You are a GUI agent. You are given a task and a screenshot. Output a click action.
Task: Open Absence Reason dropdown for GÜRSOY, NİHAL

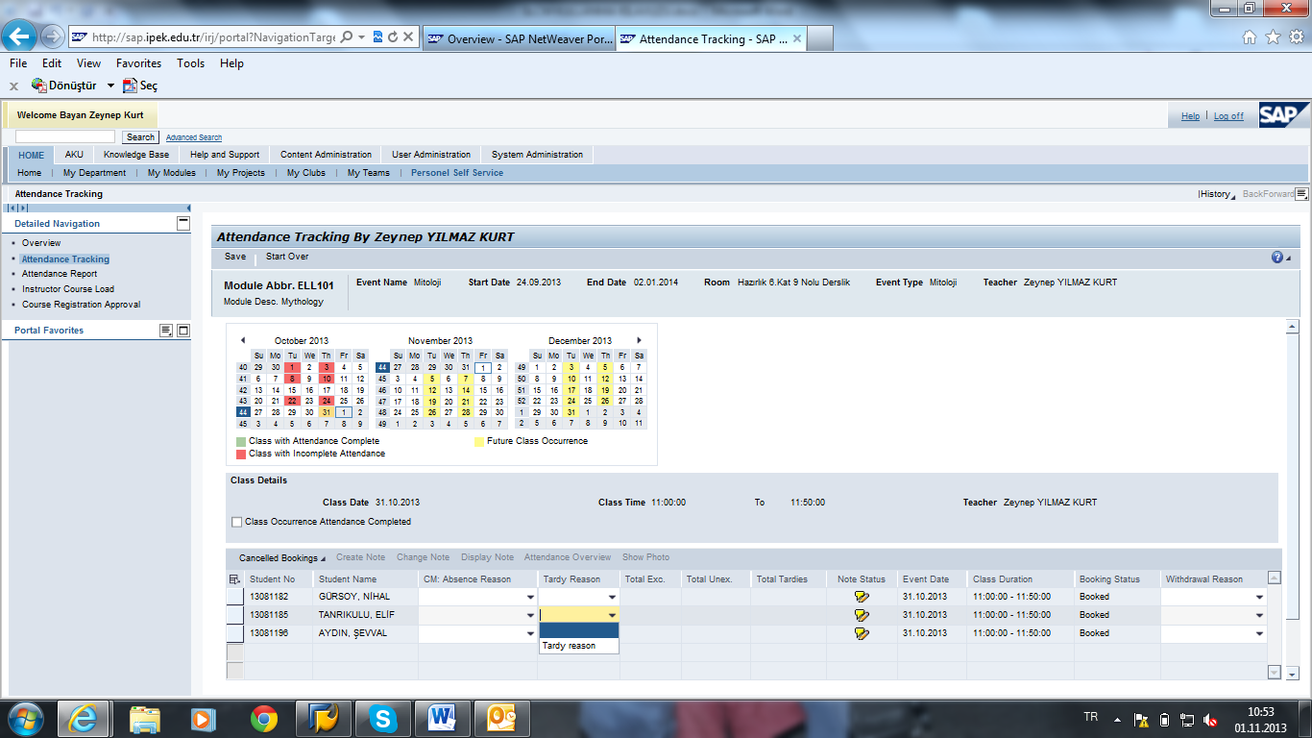point(531,597)
